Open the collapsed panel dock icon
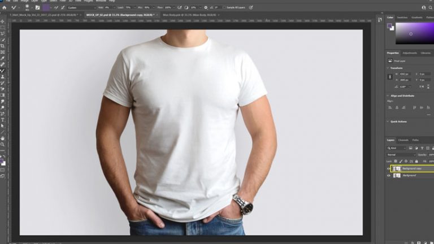Viewport: 434px width, 244px height. 380,19
